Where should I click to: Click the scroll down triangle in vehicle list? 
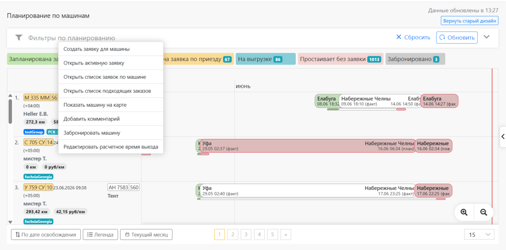[10, 222]
